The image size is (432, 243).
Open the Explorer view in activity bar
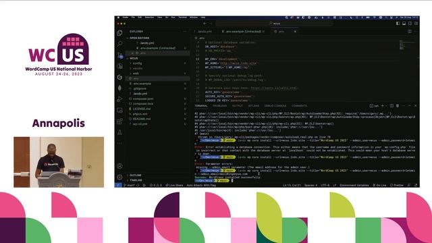coord(119,33)
